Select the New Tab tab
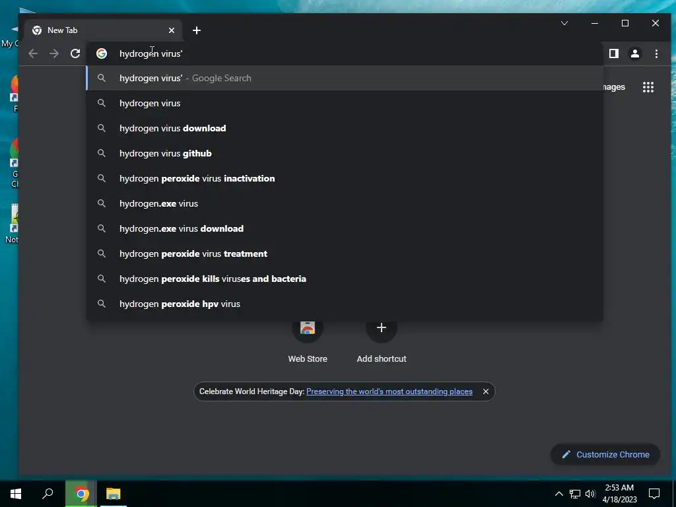676x507 pixels. pyautogui.click(x=104, y=30)
